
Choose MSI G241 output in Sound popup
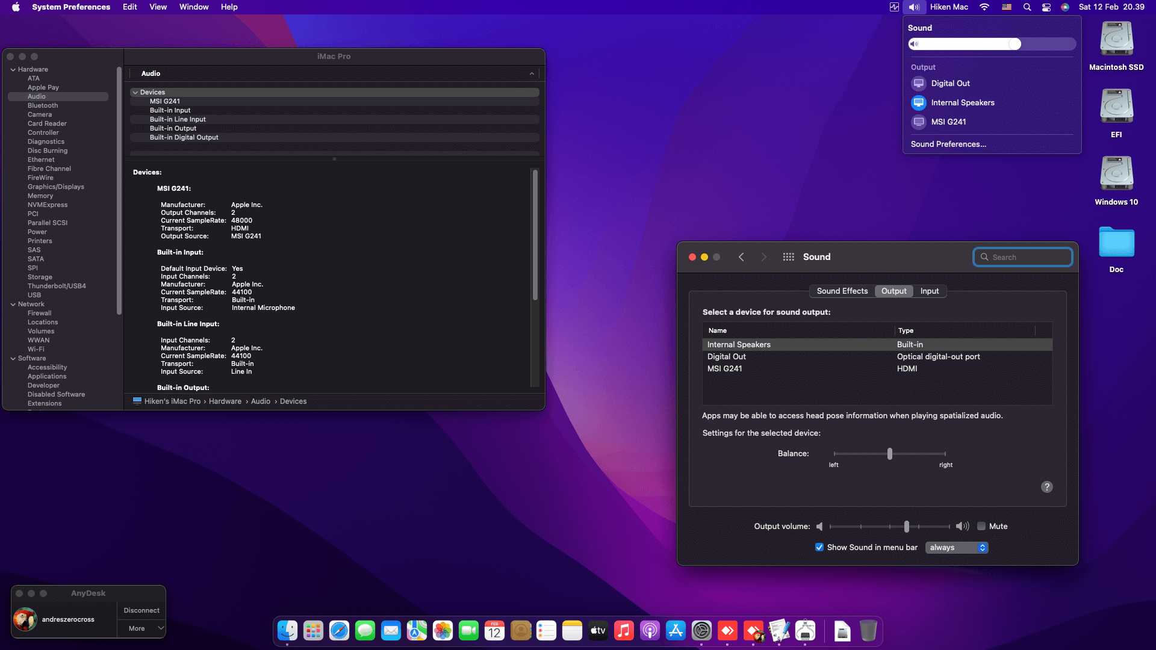coord(948,122)
